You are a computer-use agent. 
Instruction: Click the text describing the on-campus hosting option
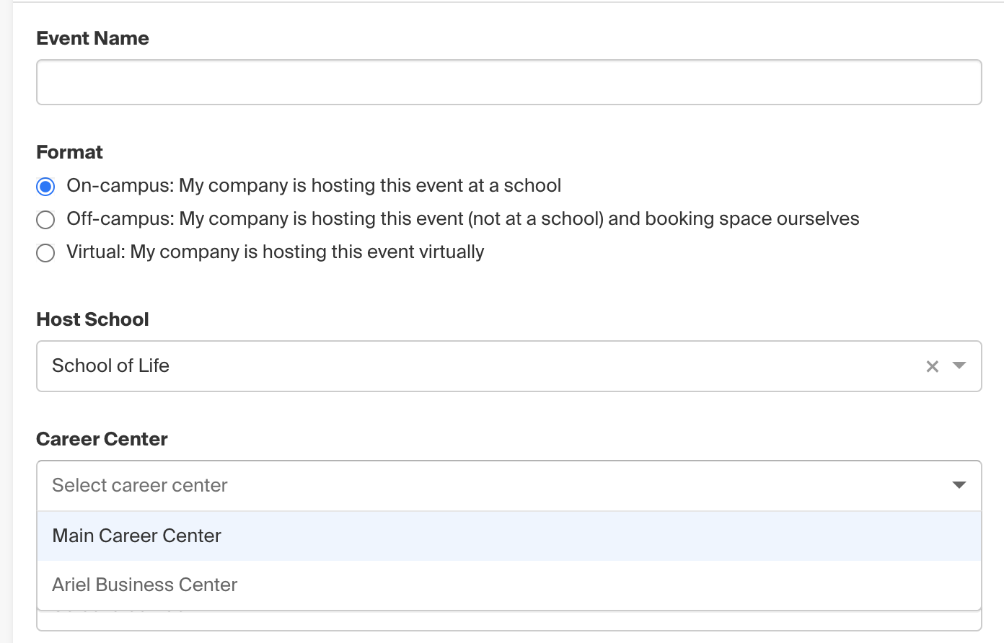[314, 185]
